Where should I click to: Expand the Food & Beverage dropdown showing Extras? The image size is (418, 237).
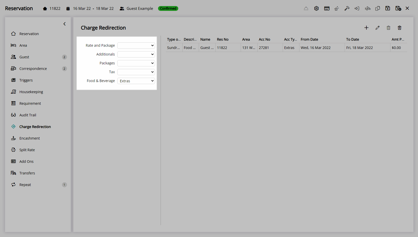[136, 81]
